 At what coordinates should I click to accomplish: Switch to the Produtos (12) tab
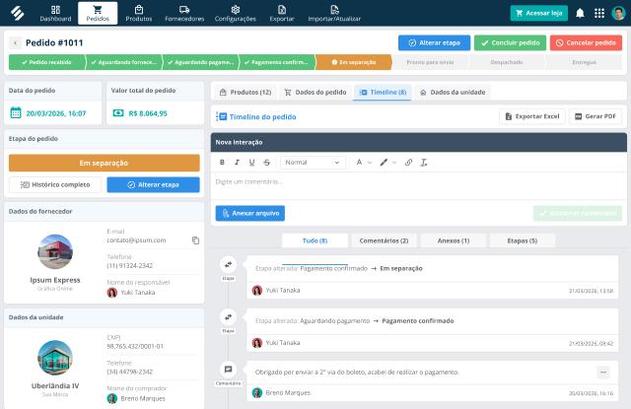point(245,92)
